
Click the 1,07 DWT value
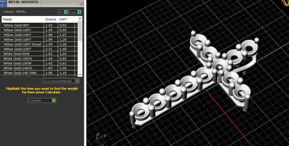(63, 35)
